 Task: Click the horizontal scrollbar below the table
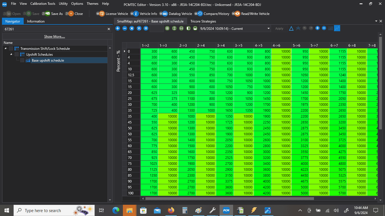tap(229, 199)
